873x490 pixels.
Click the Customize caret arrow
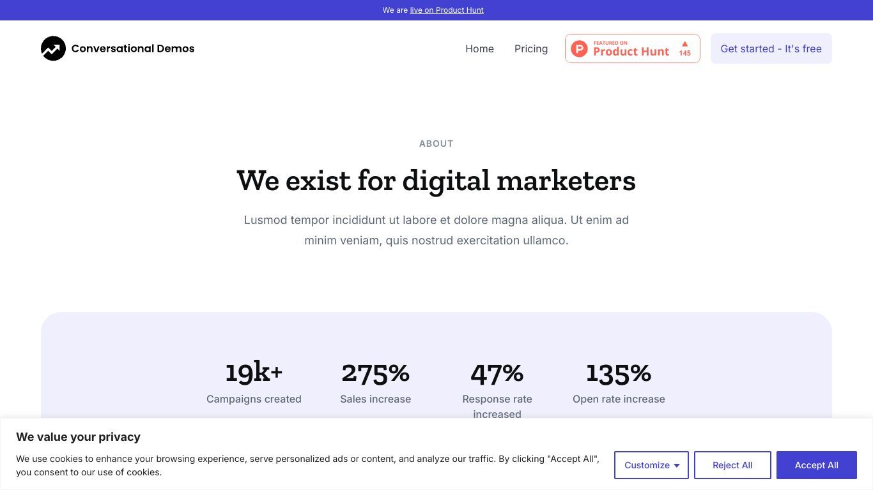677,466
